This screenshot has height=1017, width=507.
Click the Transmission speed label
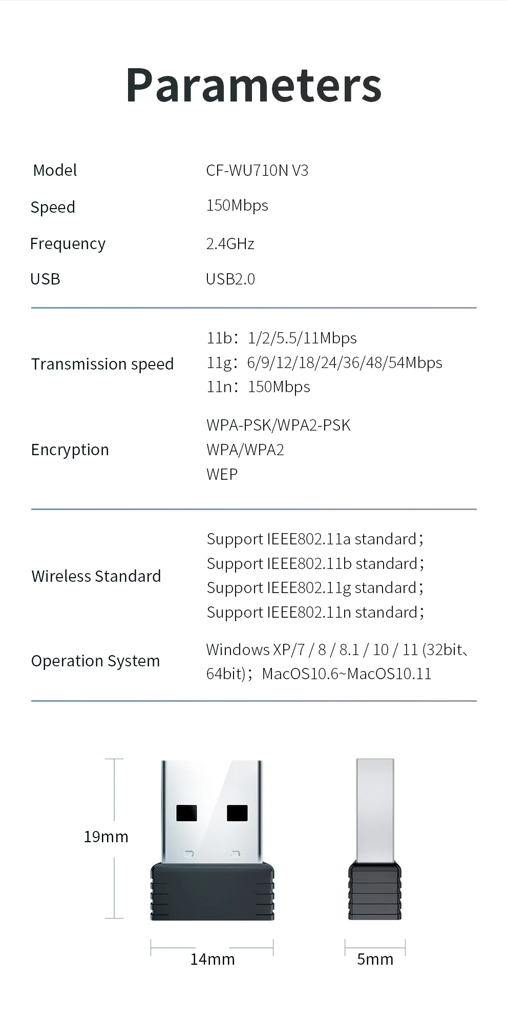[x=102, y=364]
